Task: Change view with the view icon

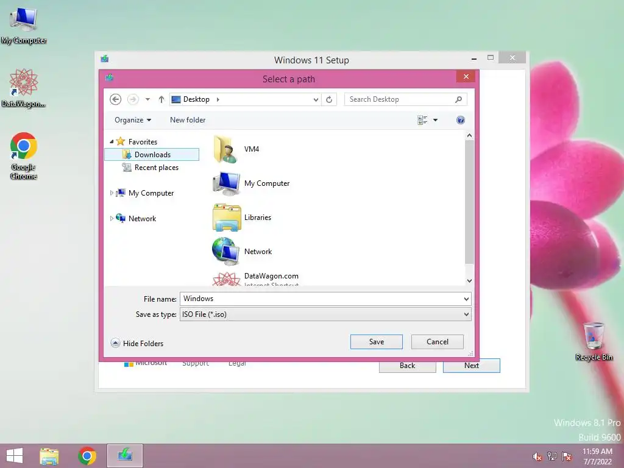Action: (422, 120)
